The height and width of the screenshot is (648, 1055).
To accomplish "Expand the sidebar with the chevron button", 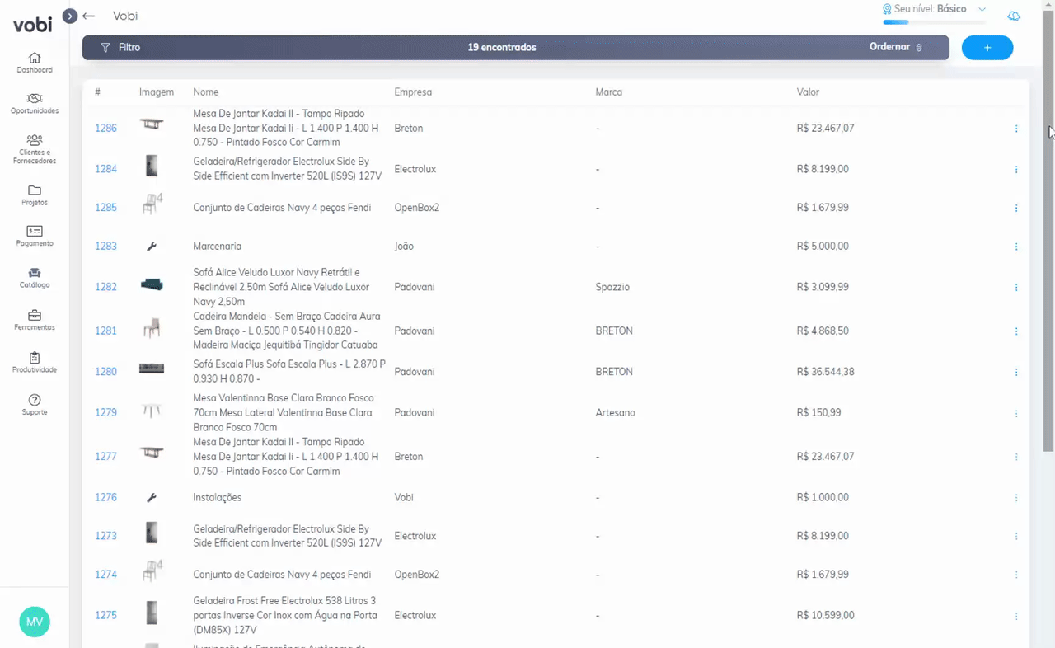I will [70, 16].
